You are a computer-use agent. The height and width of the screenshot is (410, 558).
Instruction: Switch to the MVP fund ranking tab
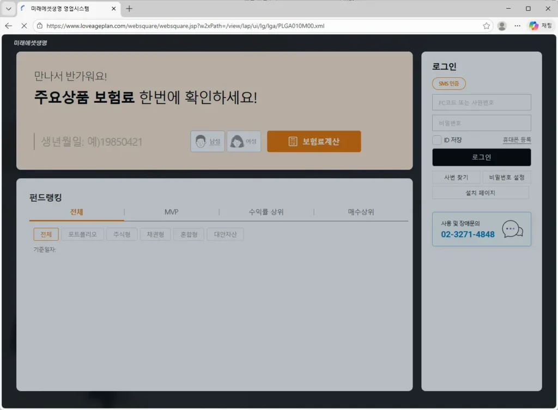coord(172,212)
